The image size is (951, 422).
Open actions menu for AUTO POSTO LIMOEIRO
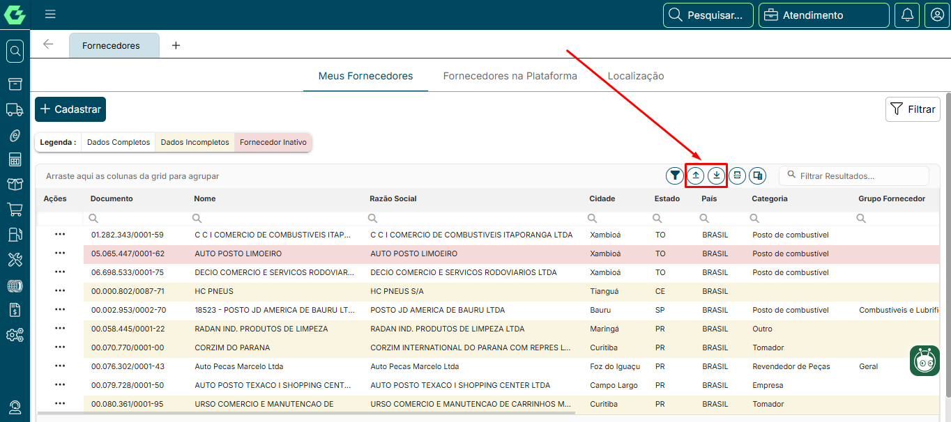[x=60, y=253]
